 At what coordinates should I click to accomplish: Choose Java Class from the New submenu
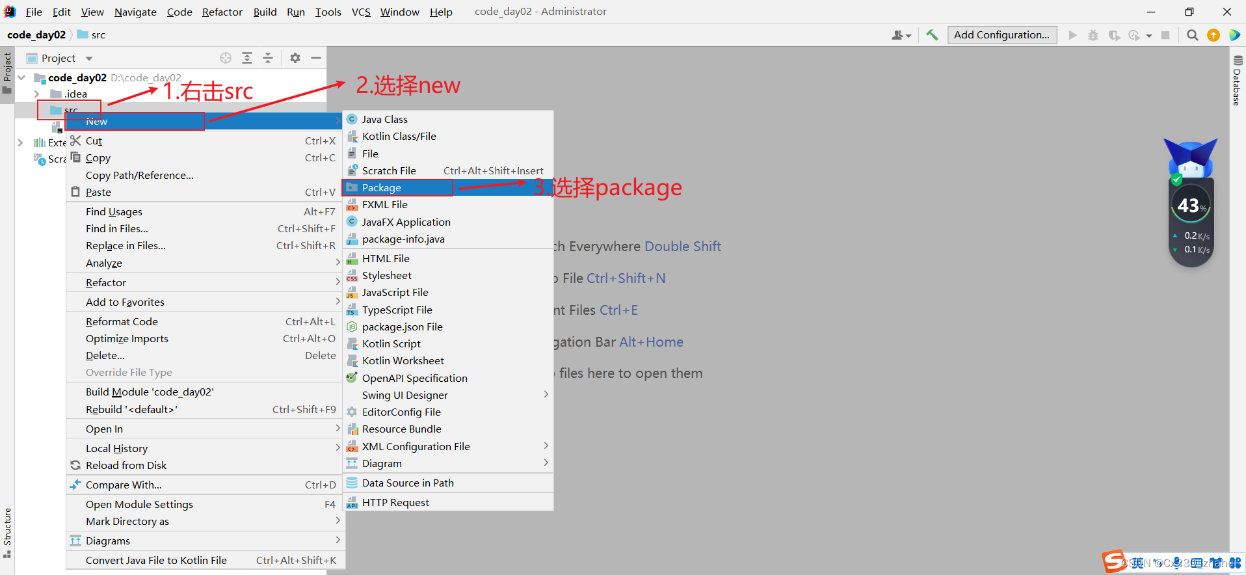coord(447,119)
